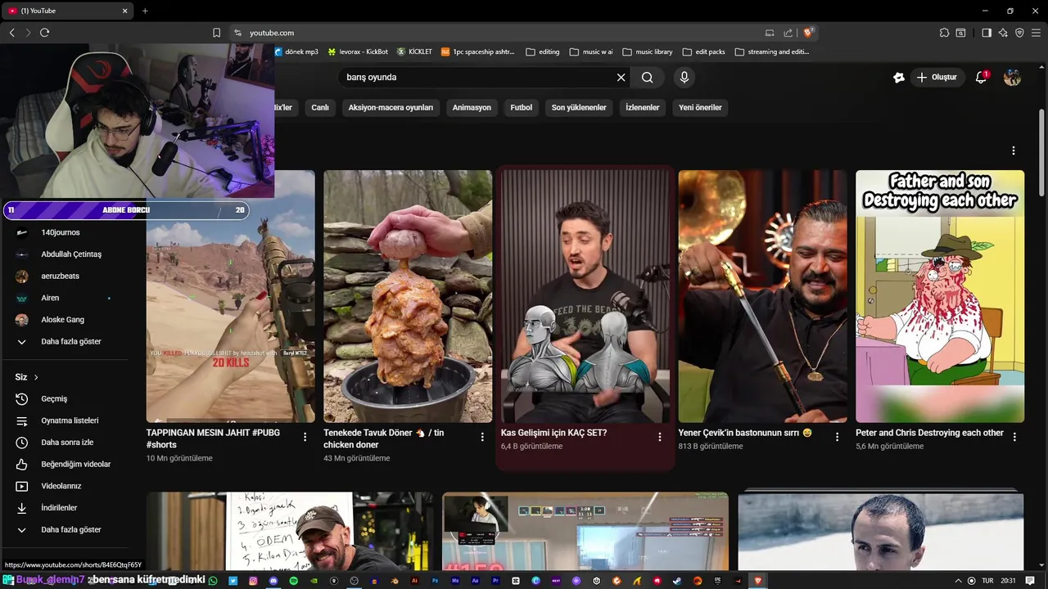This screenshot has width=1048, height=589.
Task: Open Brave VPN shield icon
Action: (1019, 33)
